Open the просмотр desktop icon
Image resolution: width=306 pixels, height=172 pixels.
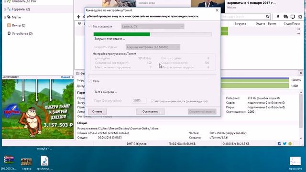295,163
